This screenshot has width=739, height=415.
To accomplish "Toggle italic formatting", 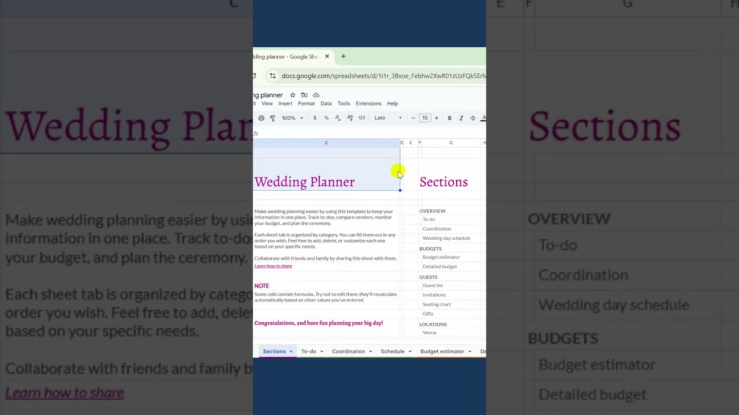I will (461, 118).
